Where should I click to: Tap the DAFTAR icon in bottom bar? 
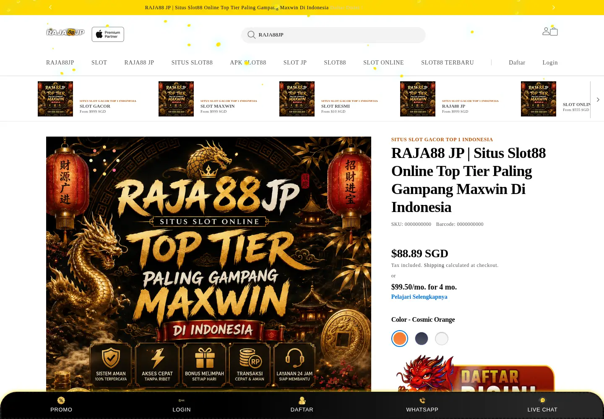(x=302, y=401)
